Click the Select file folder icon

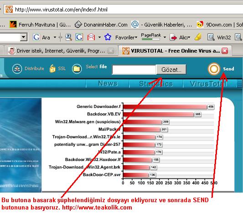tap(77, 69)
